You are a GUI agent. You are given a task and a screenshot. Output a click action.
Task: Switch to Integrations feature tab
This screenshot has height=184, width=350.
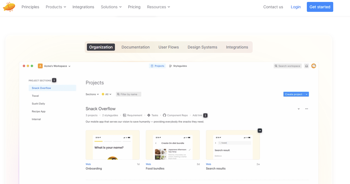pyautogui.click(x=237, y=47)
